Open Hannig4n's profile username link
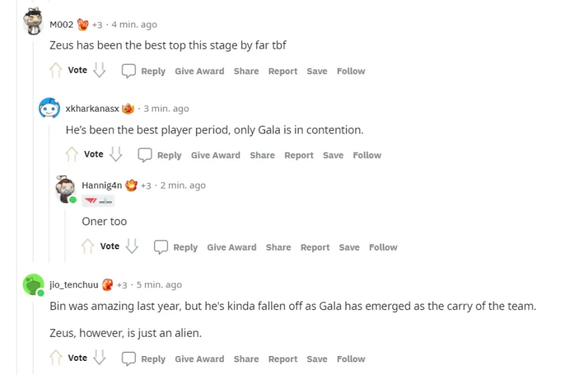Viewport: 565px width, 375px height. (102, 185)
